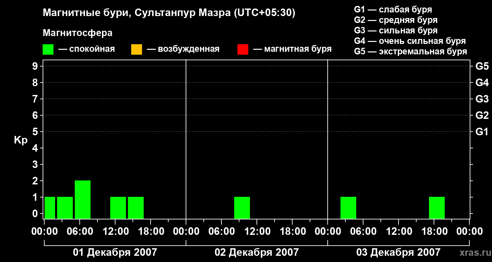Click the G1 label on right axis
This screenshot has height=262, width=492.
482,132
